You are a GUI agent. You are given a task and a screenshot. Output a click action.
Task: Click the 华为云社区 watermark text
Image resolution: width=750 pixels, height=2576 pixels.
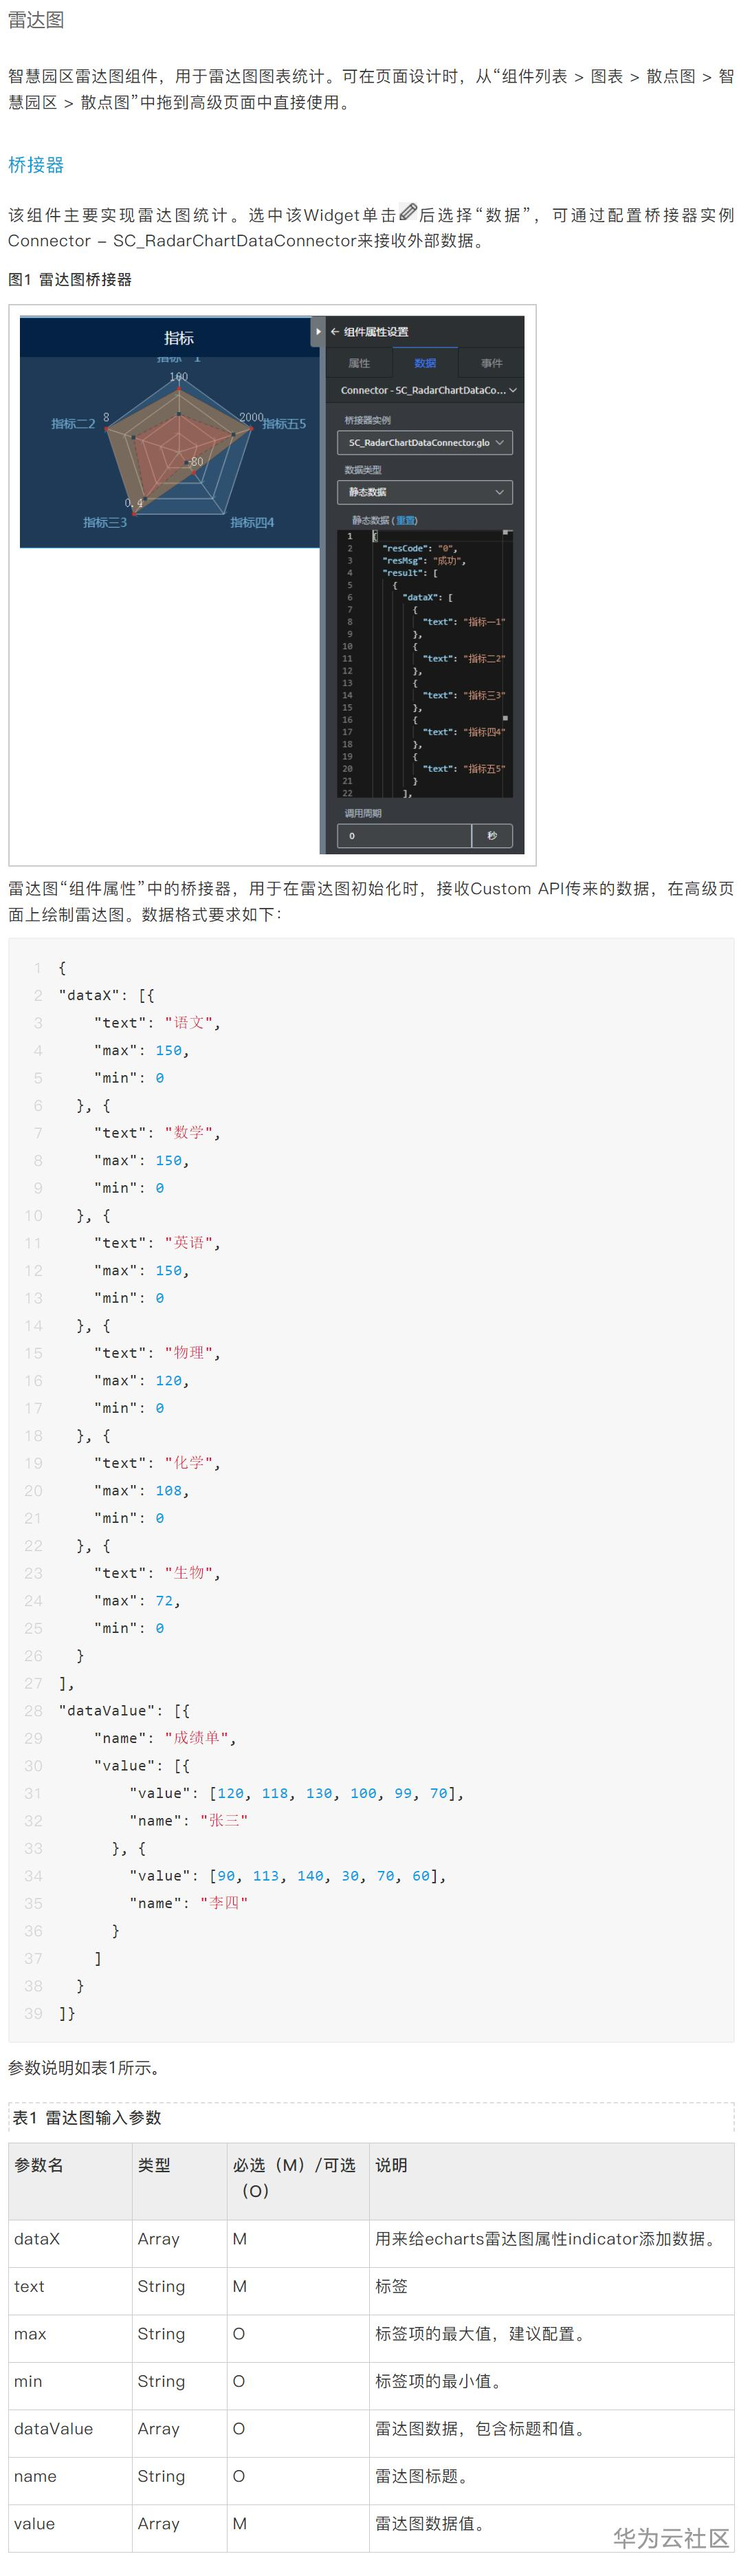671,2539
